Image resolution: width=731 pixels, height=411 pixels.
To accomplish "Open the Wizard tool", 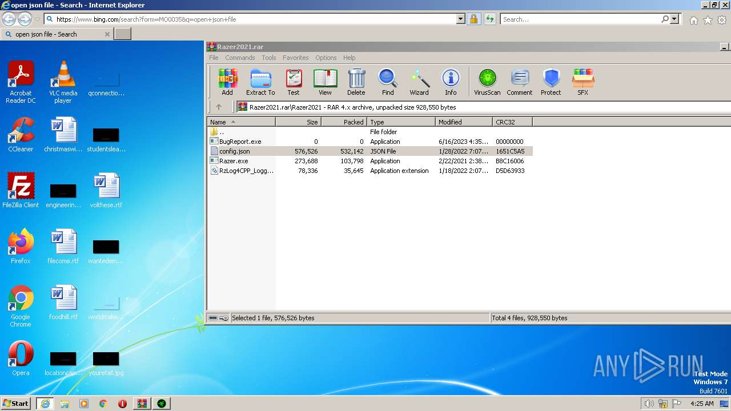I will pos(419,82).
